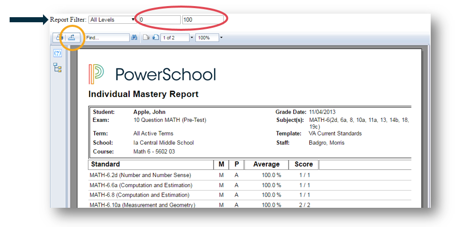
Task: Click the 1 of 2 page field
Action: 175,38
